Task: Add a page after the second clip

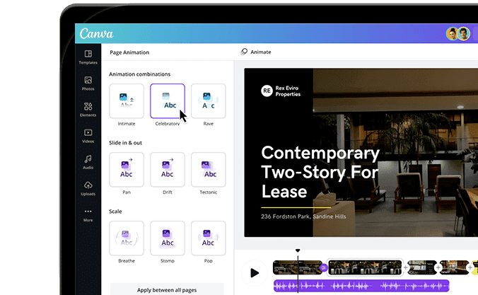Action: point(405,267)
